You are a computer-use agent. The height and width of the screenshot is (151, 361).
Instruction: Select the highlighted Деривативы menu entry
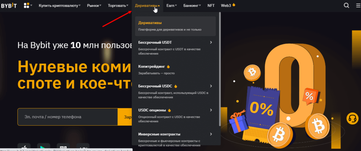tap(175, 26)
